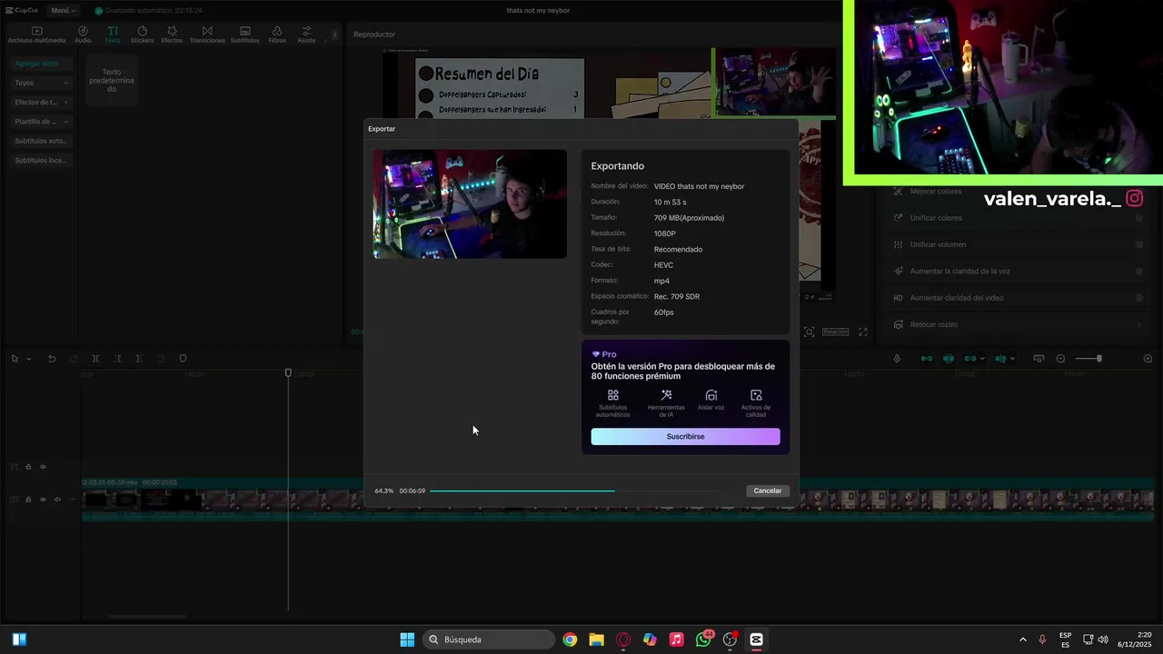Open the linkage dropdown arrow
This screenshot has width=1163, height=654.
pyautogui.click(x=982, y=359)
